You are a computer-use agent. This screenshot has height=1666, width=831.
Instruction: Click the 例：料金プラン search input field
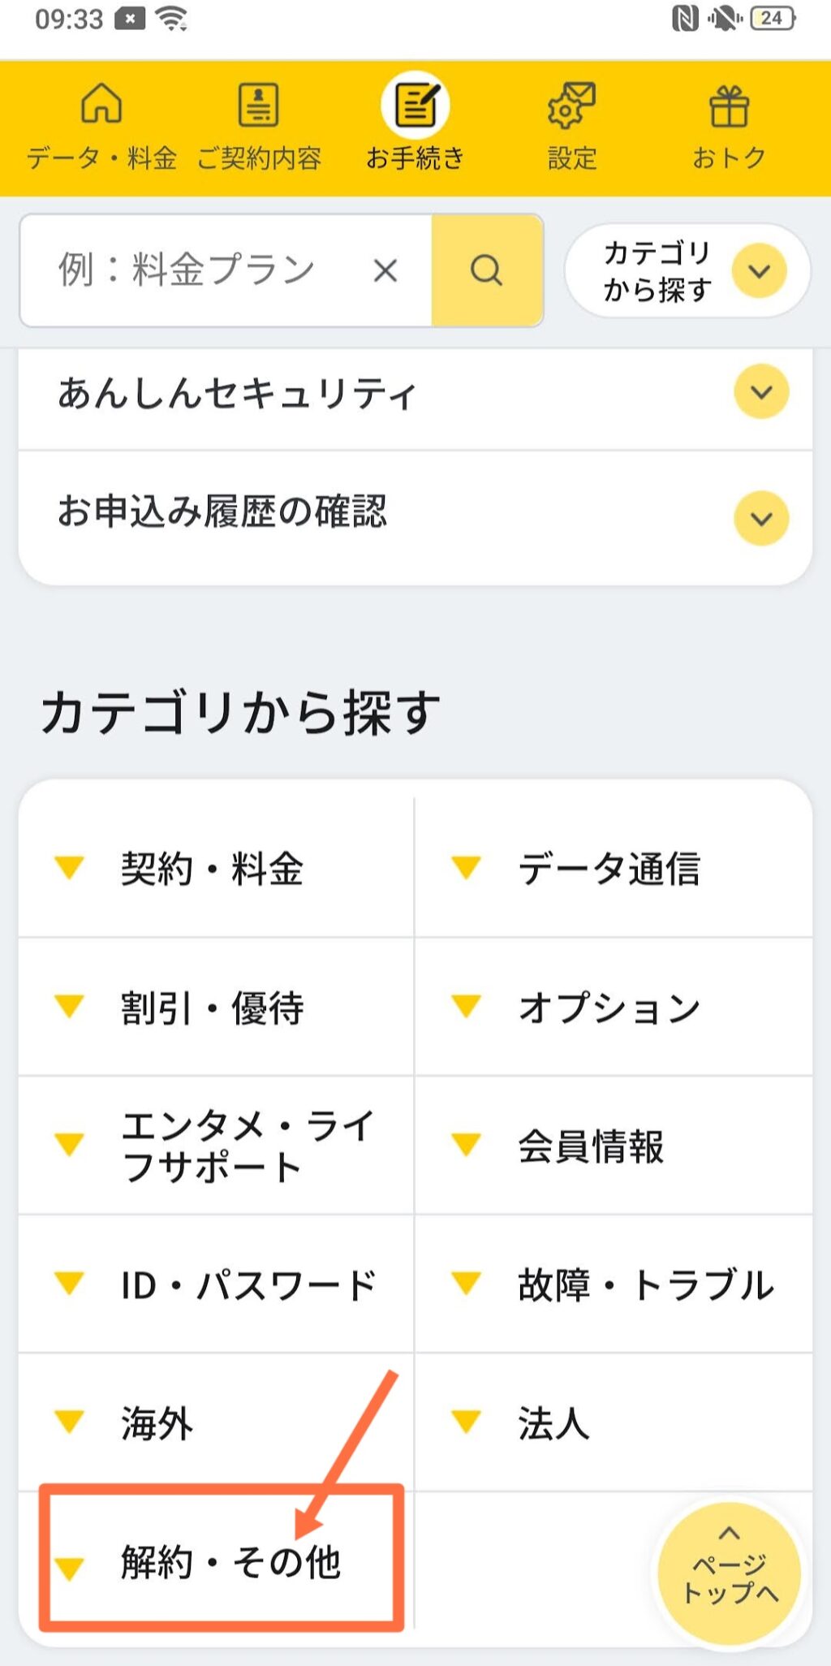[195, 270]
